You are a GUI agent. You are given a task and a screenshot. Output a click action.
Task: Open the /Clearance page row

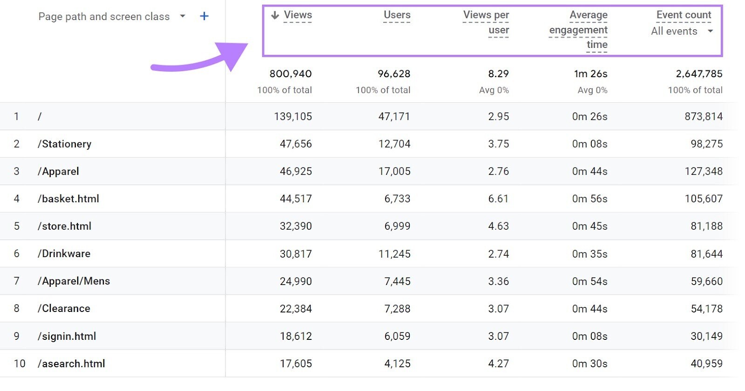pos(64,309)
